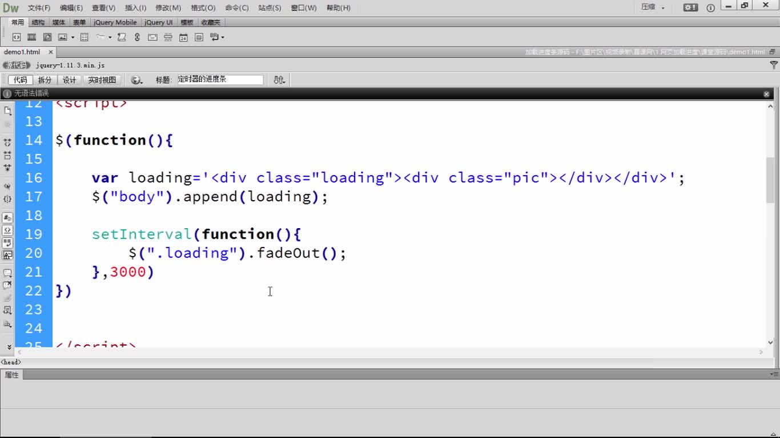Open the 格式(O) menu

203,8
